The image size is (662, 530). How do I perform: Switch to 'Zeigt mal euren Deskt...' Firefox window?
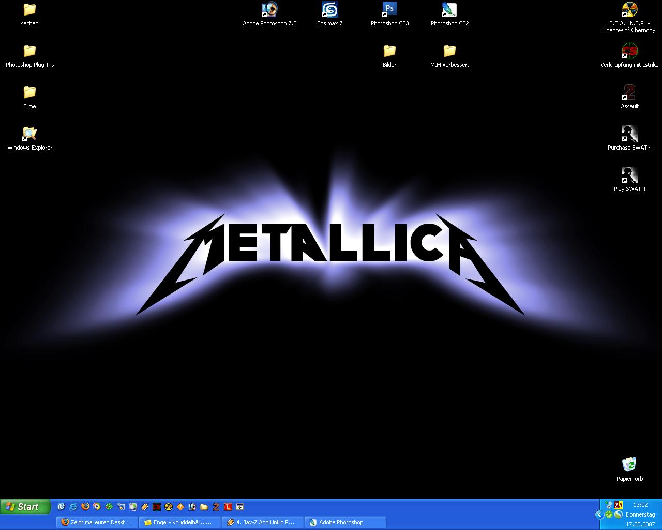(x=97, y=522)
